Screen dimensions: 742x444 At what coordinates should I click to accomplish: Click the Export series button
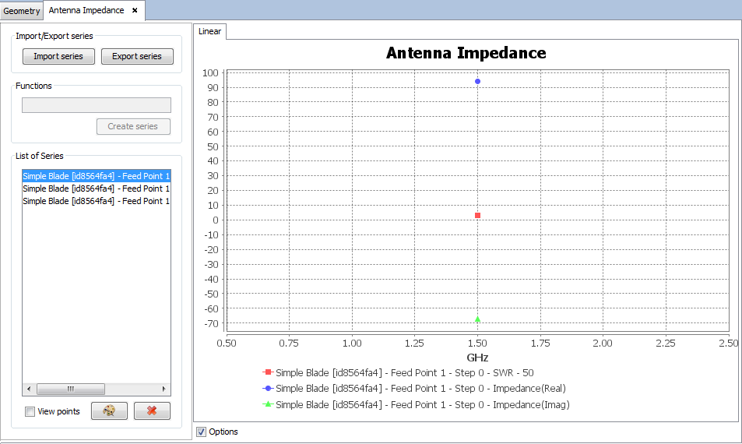point(137,56)
